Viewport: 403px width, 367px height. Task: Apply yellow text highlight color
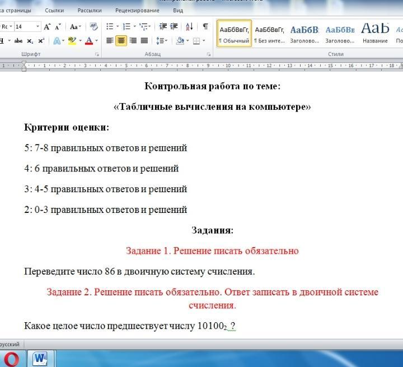[x=72, y=41]
